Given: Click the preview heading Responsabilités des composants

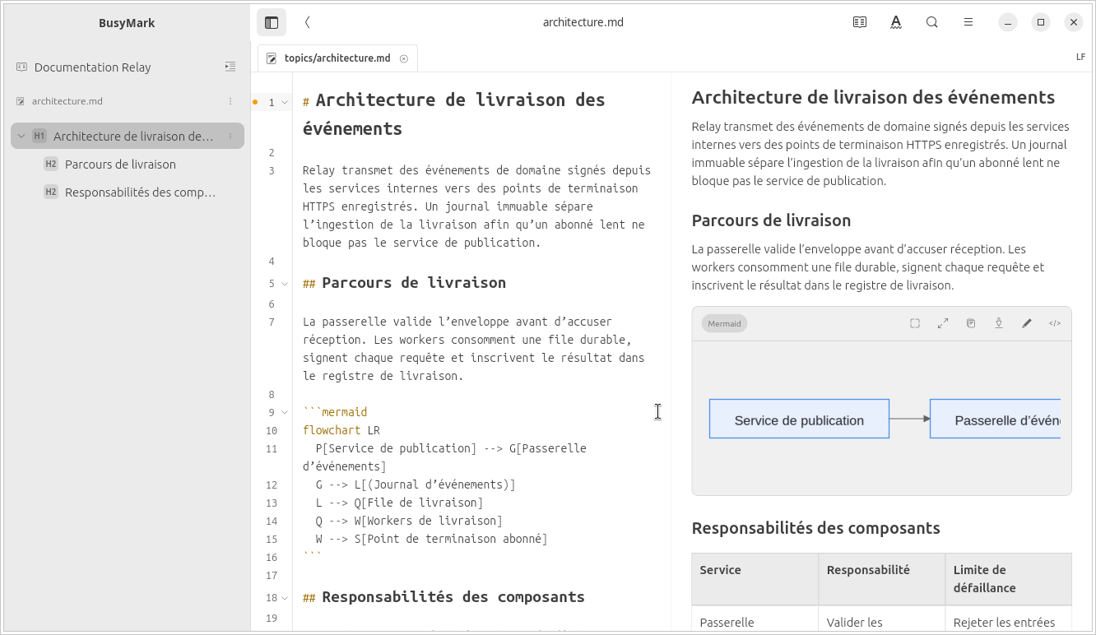Looking at the screenshot, I should [x=815, y=528].
